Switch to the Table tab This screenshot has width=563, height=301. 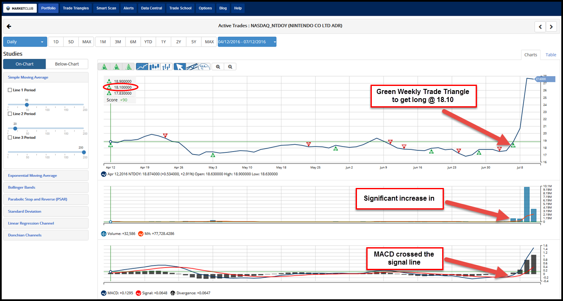(x=551, y=55)
